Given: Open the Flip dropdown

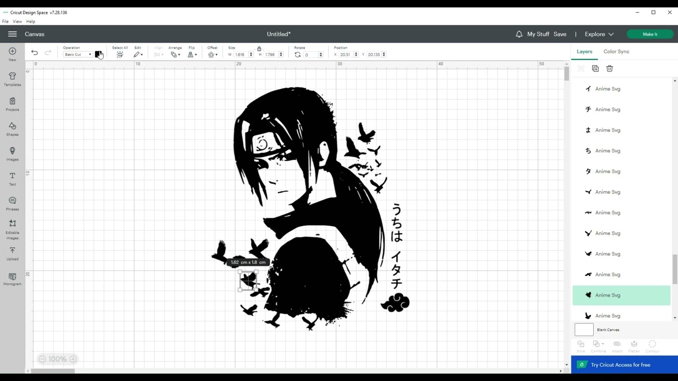Looking at the screenshot, I should (192, 55).
